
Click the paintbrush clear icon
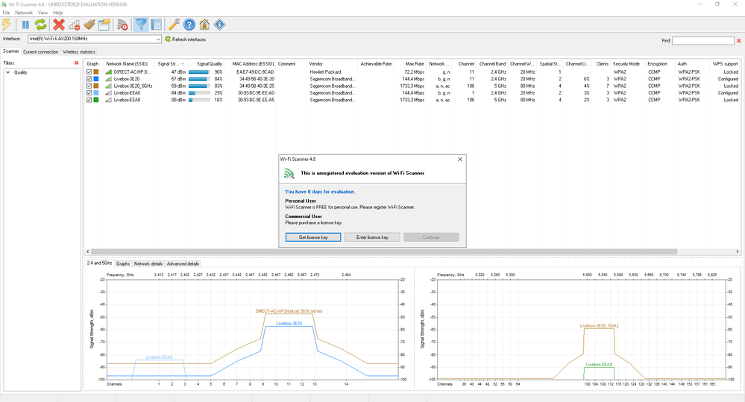pos(89,25)
